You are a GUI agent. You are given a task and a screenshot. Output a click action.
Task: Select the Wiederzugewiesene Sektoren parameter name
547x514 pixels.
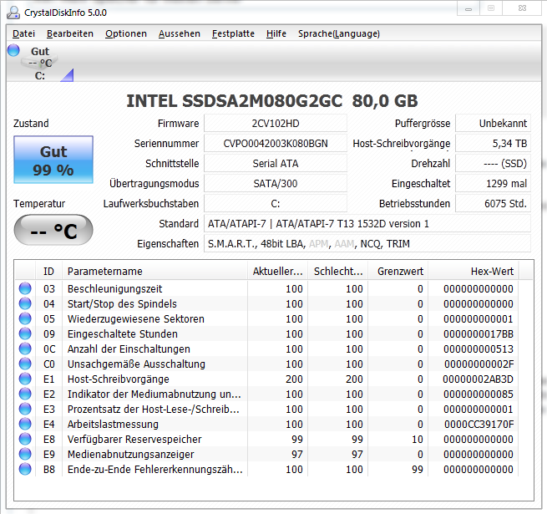pos(135,318)
